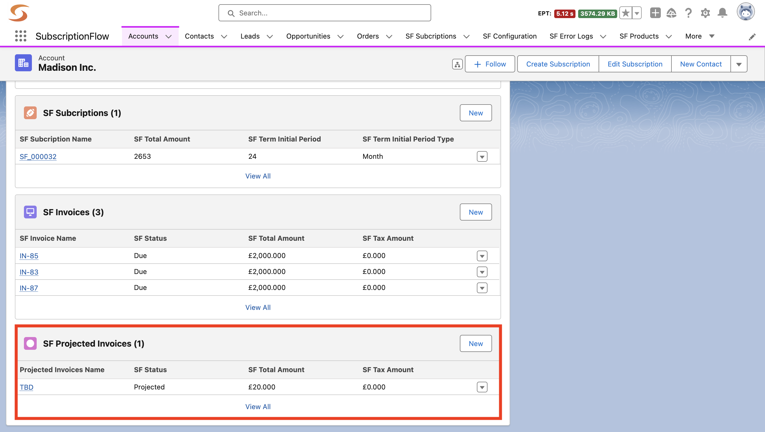765x432 pixels.
Task: Open subscription SF_000032 link
Action: [x=38, y=157]
